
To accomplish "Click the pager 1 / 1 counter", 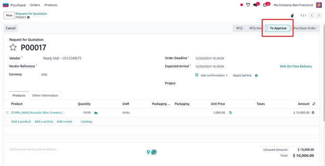I will (303, 16).
